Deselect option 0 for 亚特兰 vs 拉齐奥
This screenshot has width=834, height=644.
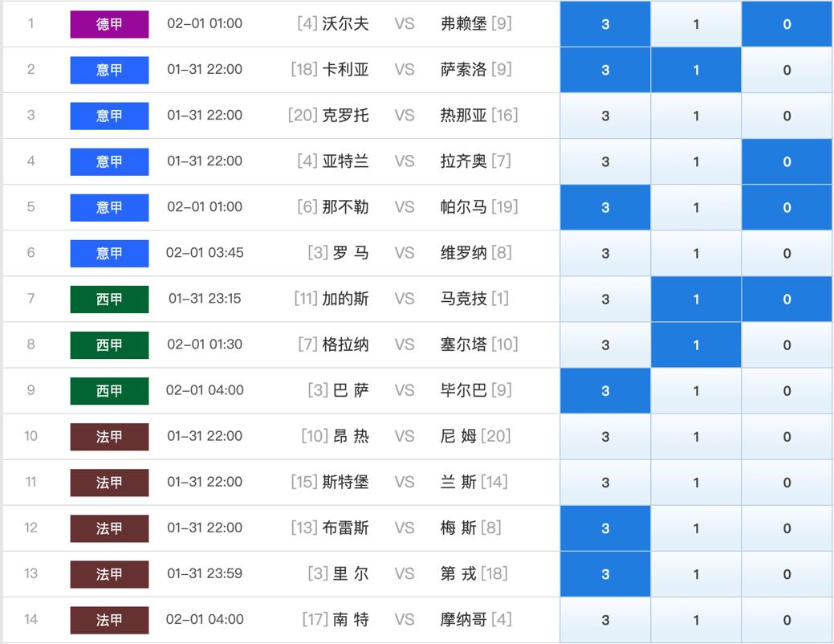click(787, 161)
